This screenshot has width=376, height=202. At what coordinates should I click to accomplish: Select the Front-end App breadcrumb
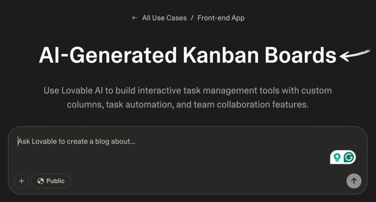(221, 18)
